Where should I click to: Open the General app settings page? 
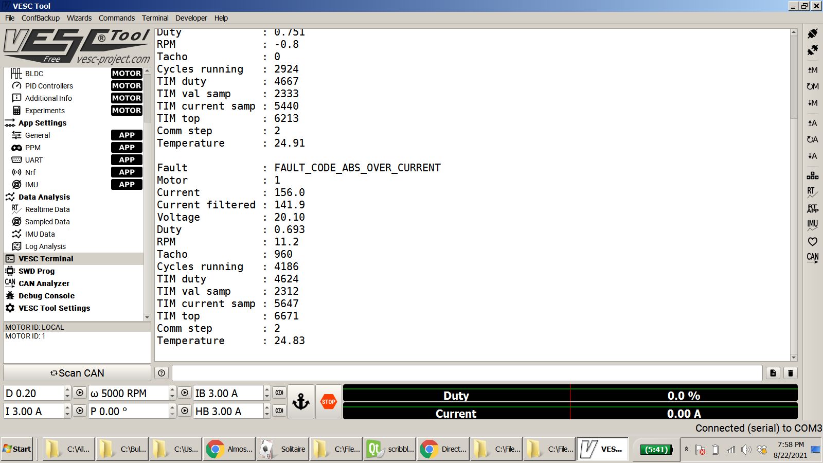tap(74, 135)
